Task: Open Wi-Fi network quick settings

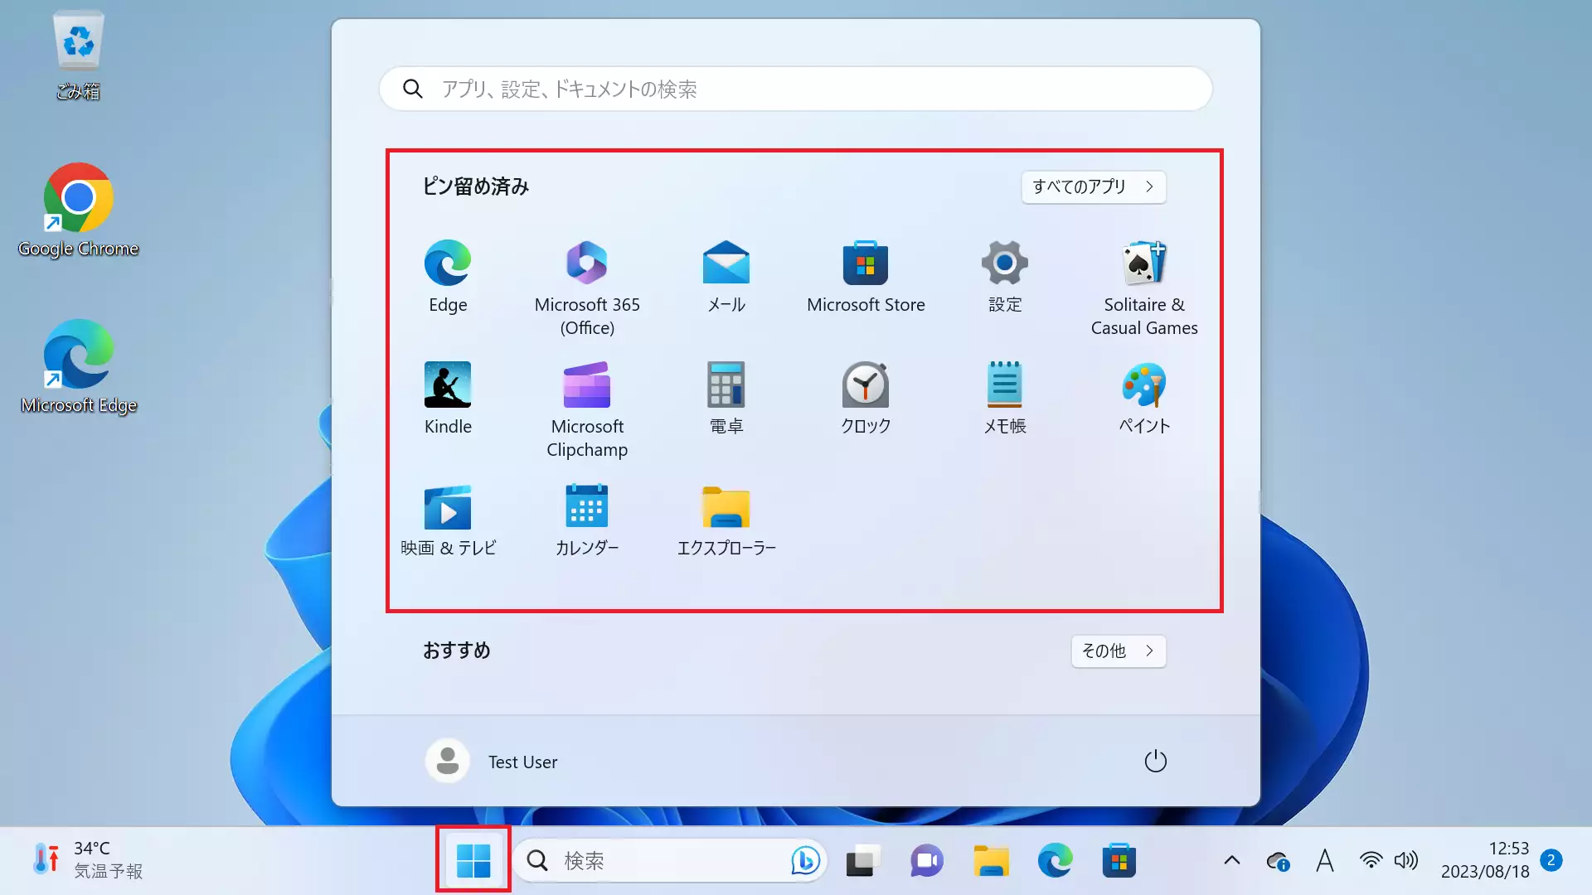Action: [x=1371, y=860]
